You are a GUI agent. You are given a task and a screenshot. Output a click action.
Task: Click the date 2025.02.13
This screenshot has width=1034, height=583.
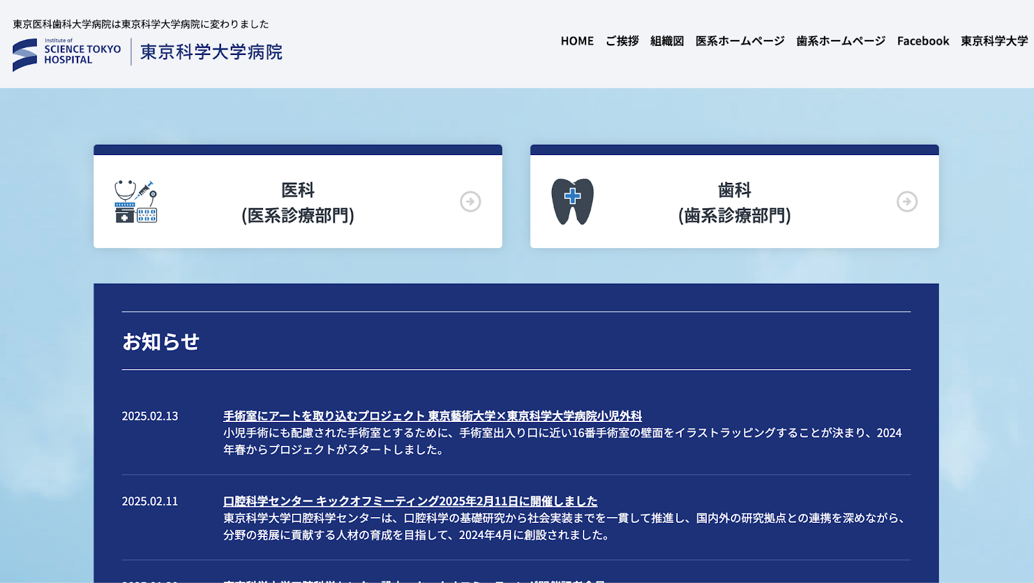150,416
